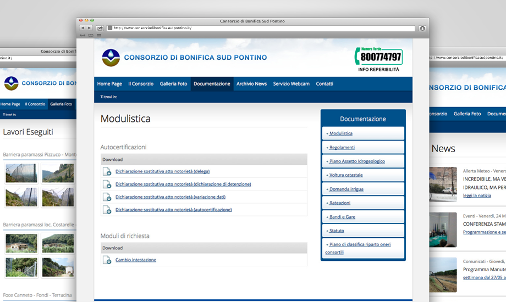Open the Cambio intestazione link
The image size is (506, 302).
tap(135, 260)
